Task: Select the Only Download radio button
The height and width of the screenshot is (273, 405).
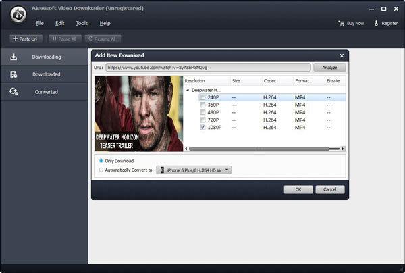Action: [101, 161]
